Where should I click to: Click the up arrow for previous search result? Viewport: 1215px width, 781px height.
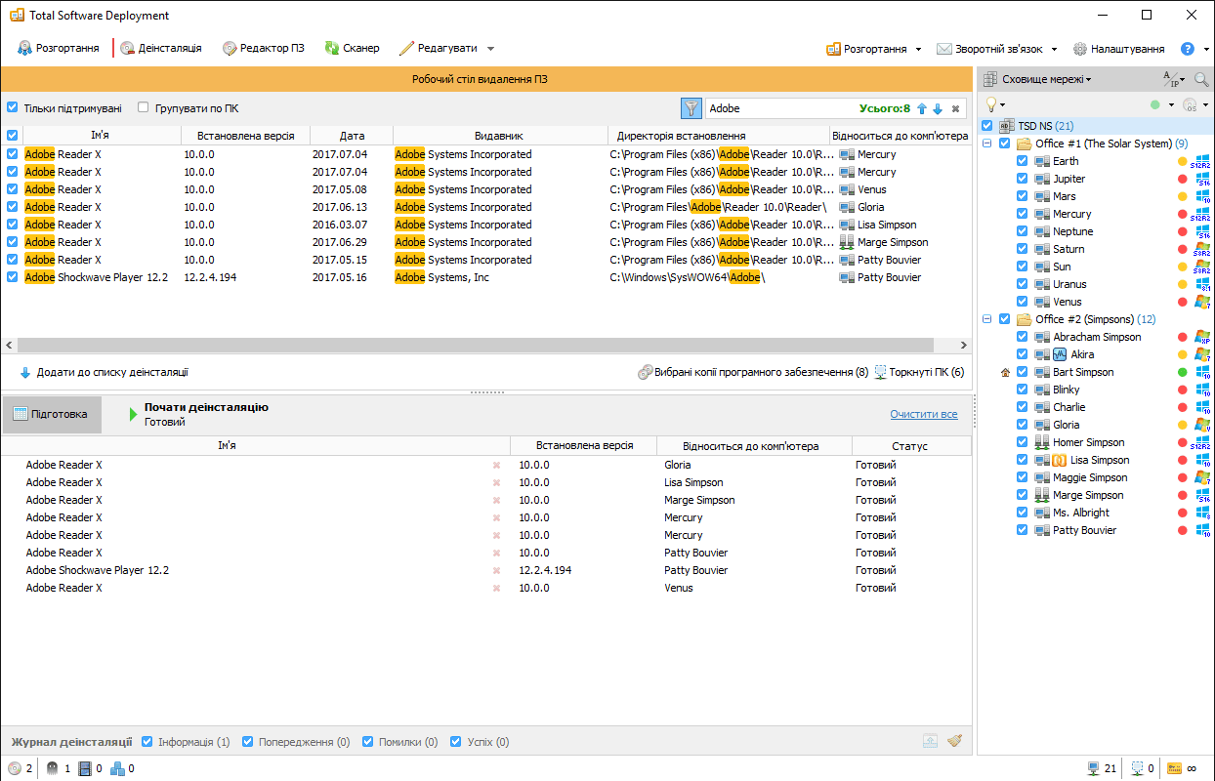(x=921, y=108)
